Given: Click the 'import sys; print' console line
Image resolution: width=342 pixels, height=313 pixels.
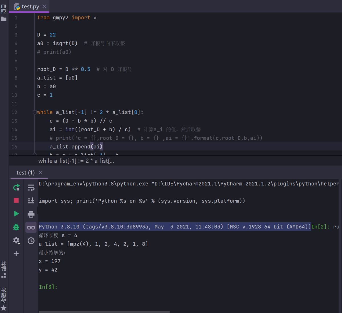Looking at the screenshot, I should pos(142,201).
